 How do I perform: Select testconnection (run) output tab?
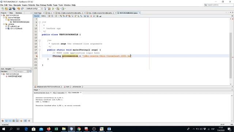[x=42, y=93]
